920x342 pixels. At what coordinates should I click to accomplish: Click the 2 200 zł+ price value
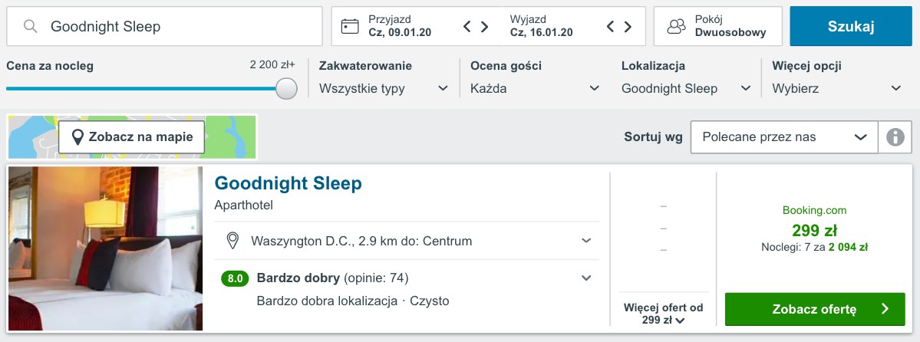272,65
